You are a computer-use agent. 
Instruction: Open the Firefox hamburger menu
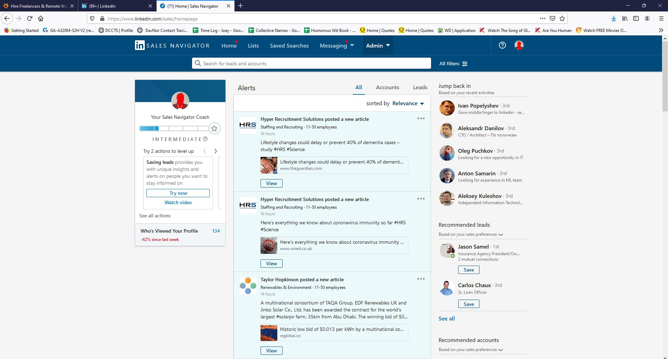coord(661,18)
